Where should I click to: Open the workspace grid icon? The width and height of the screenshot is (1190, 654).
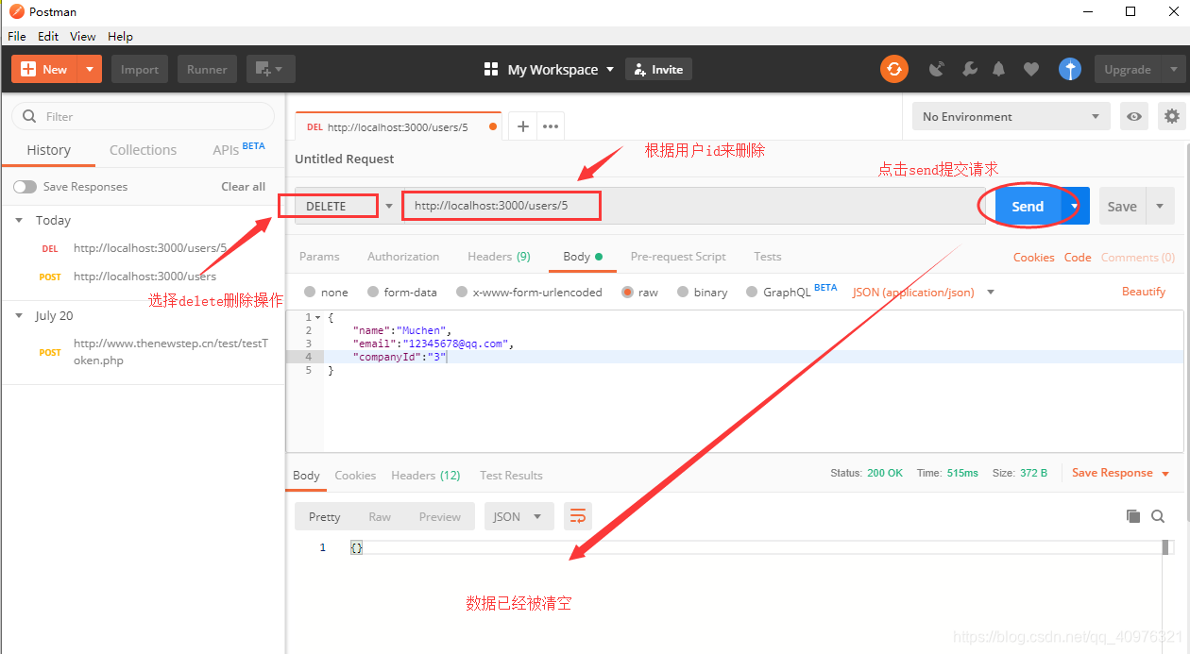pos(491,69)
